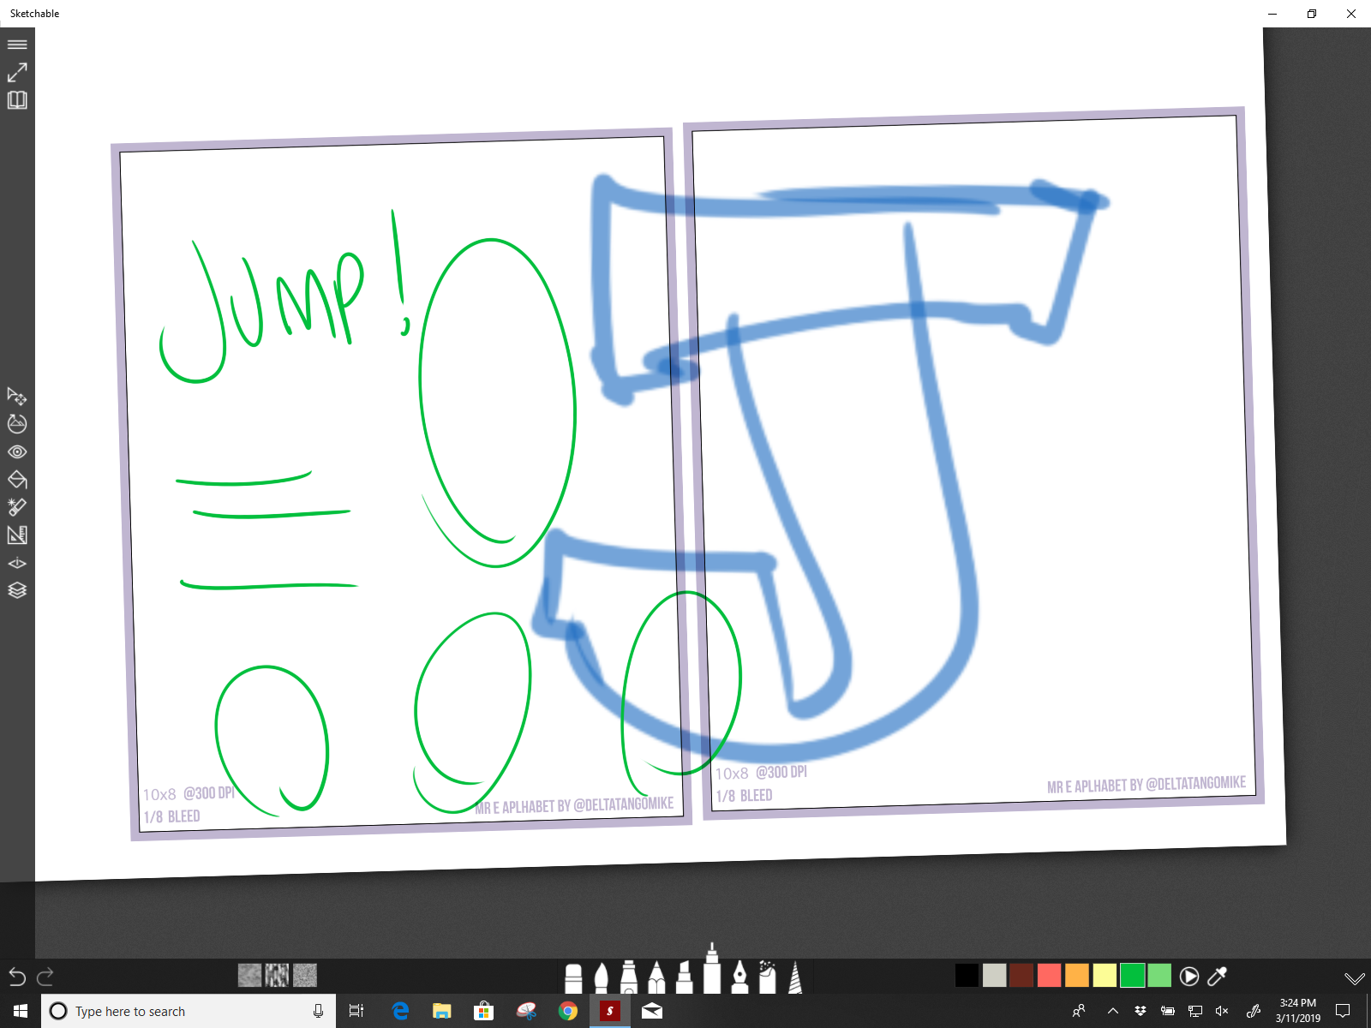Screen dimensions: 1371x1028
Task: Click the search box microphone icon
Action: (x=318, y=1011)
